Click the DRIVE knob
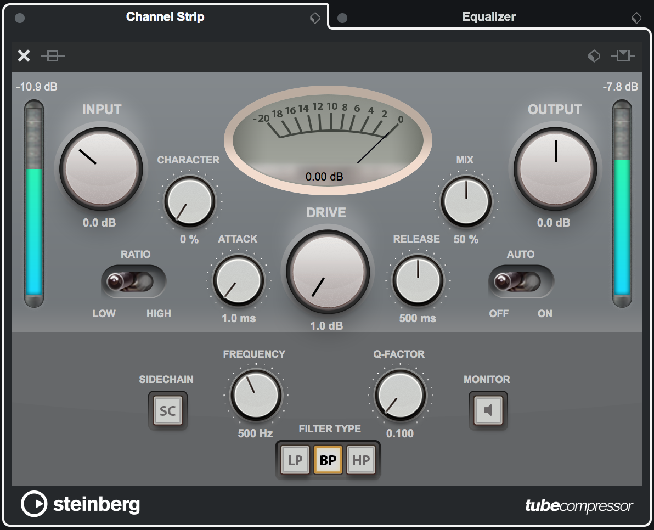654x530 pixels. click(328, 271)
